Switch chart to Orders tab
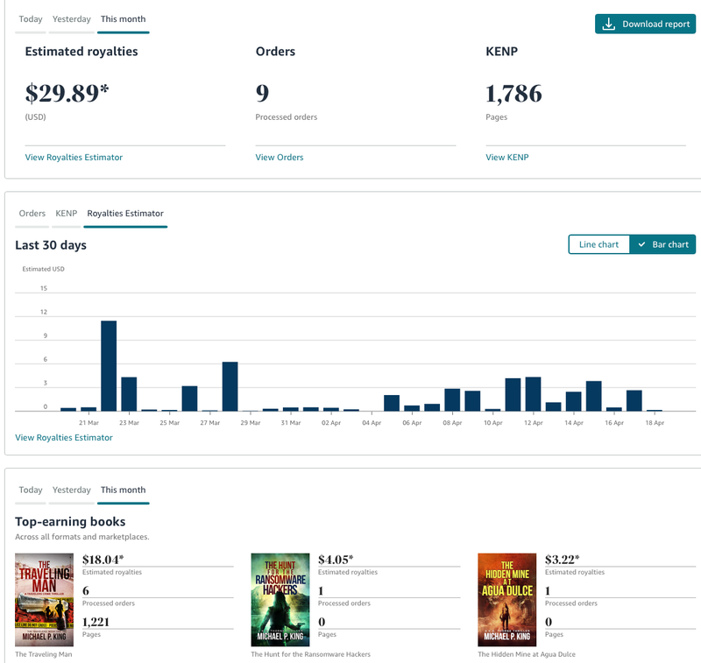This screenshot has width=701, height=663. [x=32, y=214]
